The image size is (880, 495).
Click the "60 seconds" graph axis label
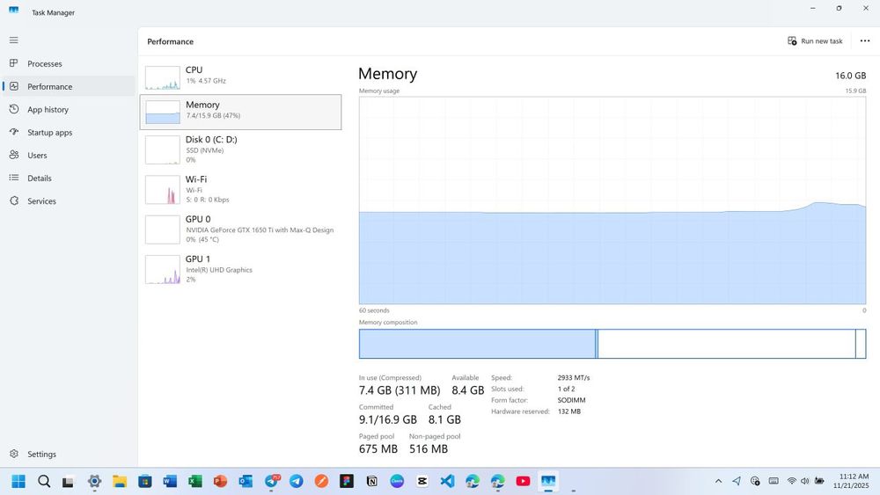coord(374,310)
